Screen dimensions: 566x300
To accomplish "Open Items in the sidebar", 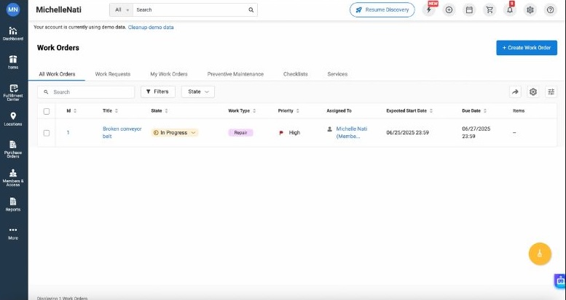I will pos(13,62).
